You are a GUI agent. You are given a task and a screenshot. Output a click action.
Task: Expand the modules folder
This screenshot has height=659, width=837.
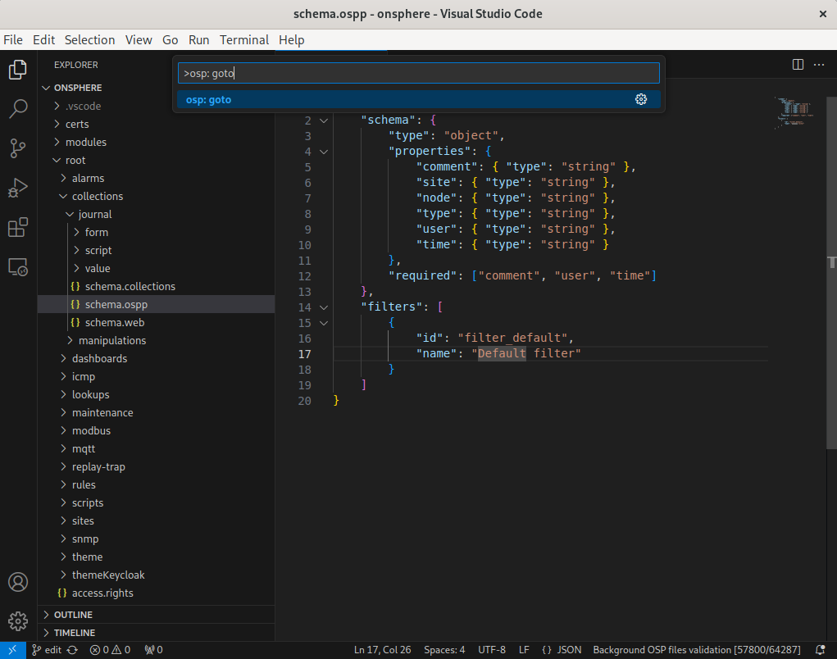[157, 142]
